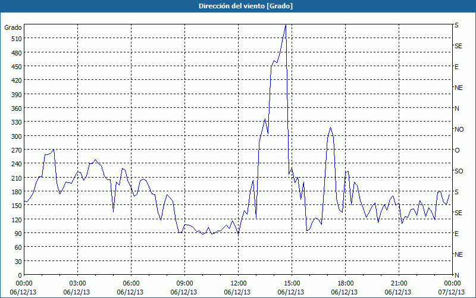Select the 210 degree axis label
The height and width of the screenshot is (298, 476).
point(17,178)
